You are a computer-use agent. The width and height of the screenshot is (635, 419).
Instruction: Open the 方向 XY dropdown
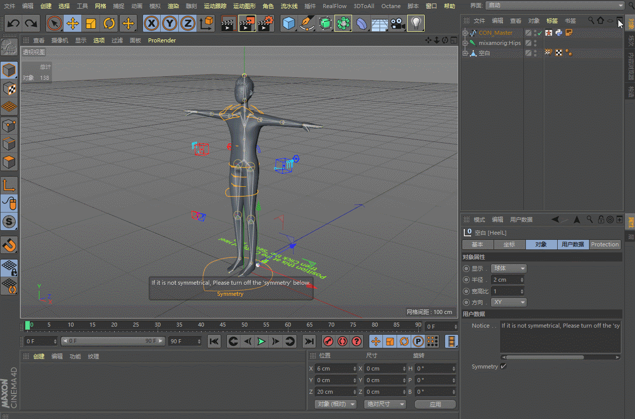pos(509,302)
